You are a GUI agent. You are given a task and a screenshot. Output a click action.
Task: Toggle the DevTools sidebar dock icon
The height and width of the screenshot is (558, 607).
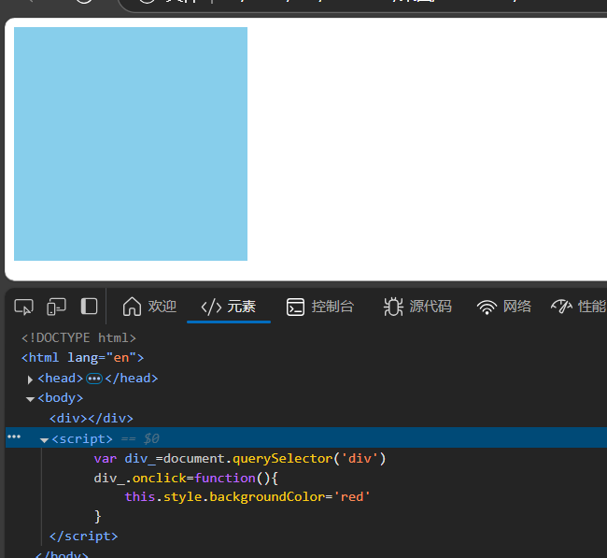[x=89, y=307]
